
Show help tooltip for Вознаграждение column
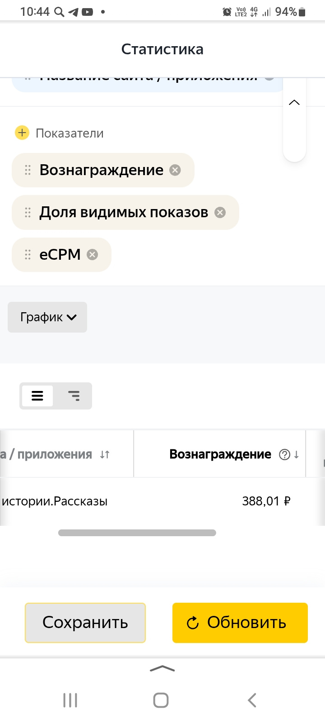(x=284, y=454)
